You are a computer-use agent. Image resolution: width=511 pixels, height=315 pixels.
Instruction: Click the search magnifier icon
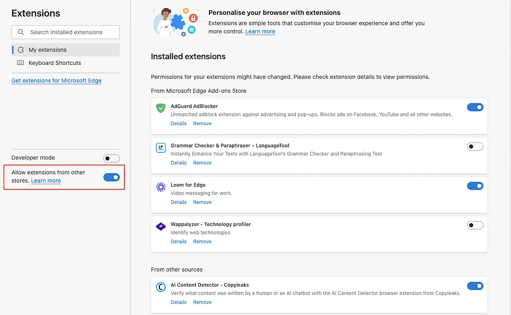[21, 32]
